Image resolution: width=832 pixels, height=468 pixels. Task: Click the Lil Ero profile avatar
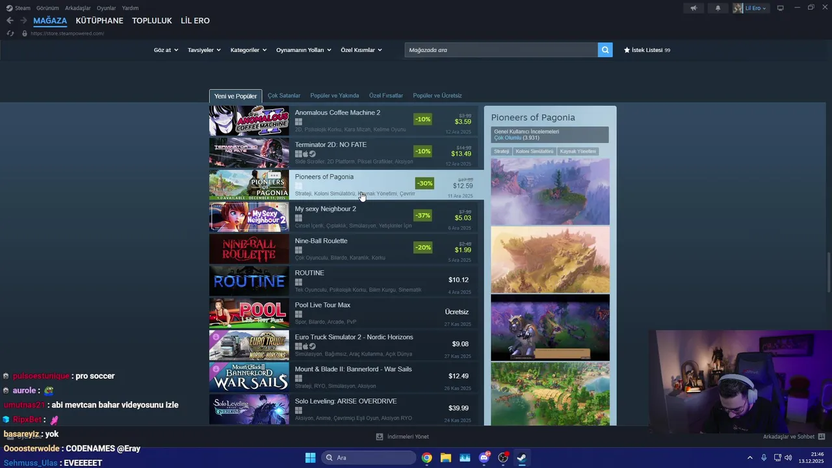[x=738, y=8]
